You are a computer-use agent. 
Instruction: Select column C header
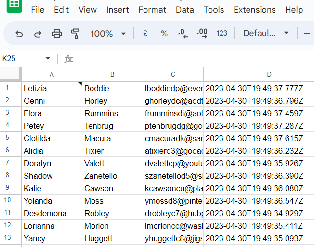click(173, 75)
